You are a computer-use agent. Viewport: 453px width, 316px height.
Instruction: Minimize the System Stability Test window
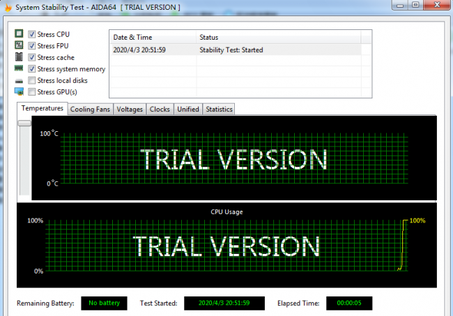point(400,5)
